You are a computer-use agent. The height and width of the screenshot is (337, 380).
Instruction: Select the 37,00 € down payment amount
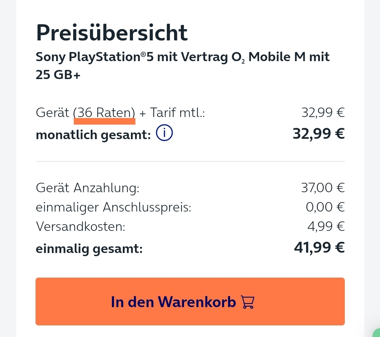click(323, 188)
